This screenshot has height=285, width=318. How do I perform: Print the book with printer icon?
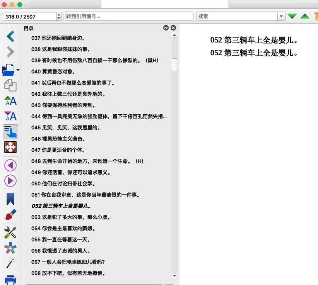[x=10, y=280]
